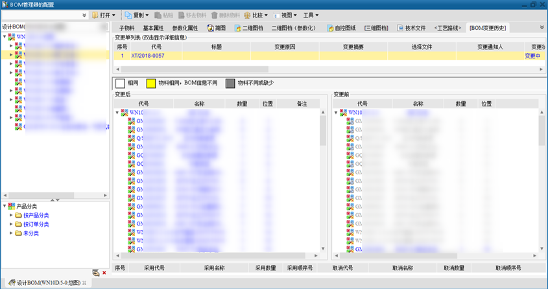
Task: Click the yellow 物料相同 legend swatch
Action: (x=150, y=83)
